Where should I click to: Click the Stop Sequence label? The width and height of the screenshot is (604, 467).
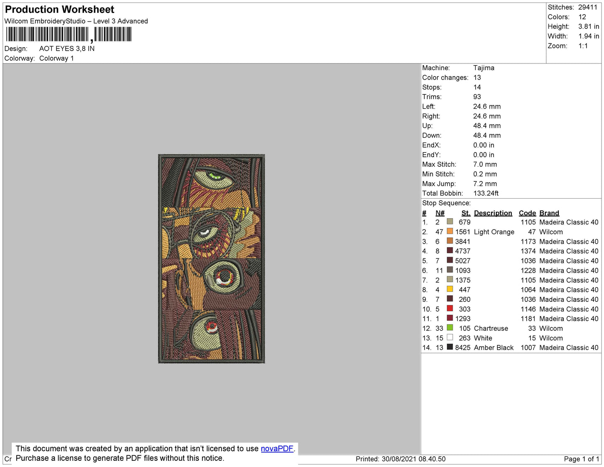click(446, 203)
